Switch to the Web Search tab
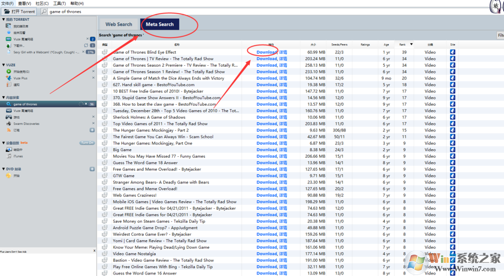This screenshot has height=276, width=504. (x=119, y=24)
